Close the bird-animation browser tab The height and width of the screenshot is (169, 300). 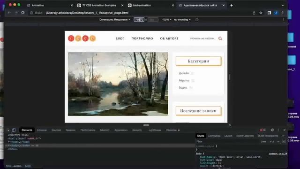point(173,5)
